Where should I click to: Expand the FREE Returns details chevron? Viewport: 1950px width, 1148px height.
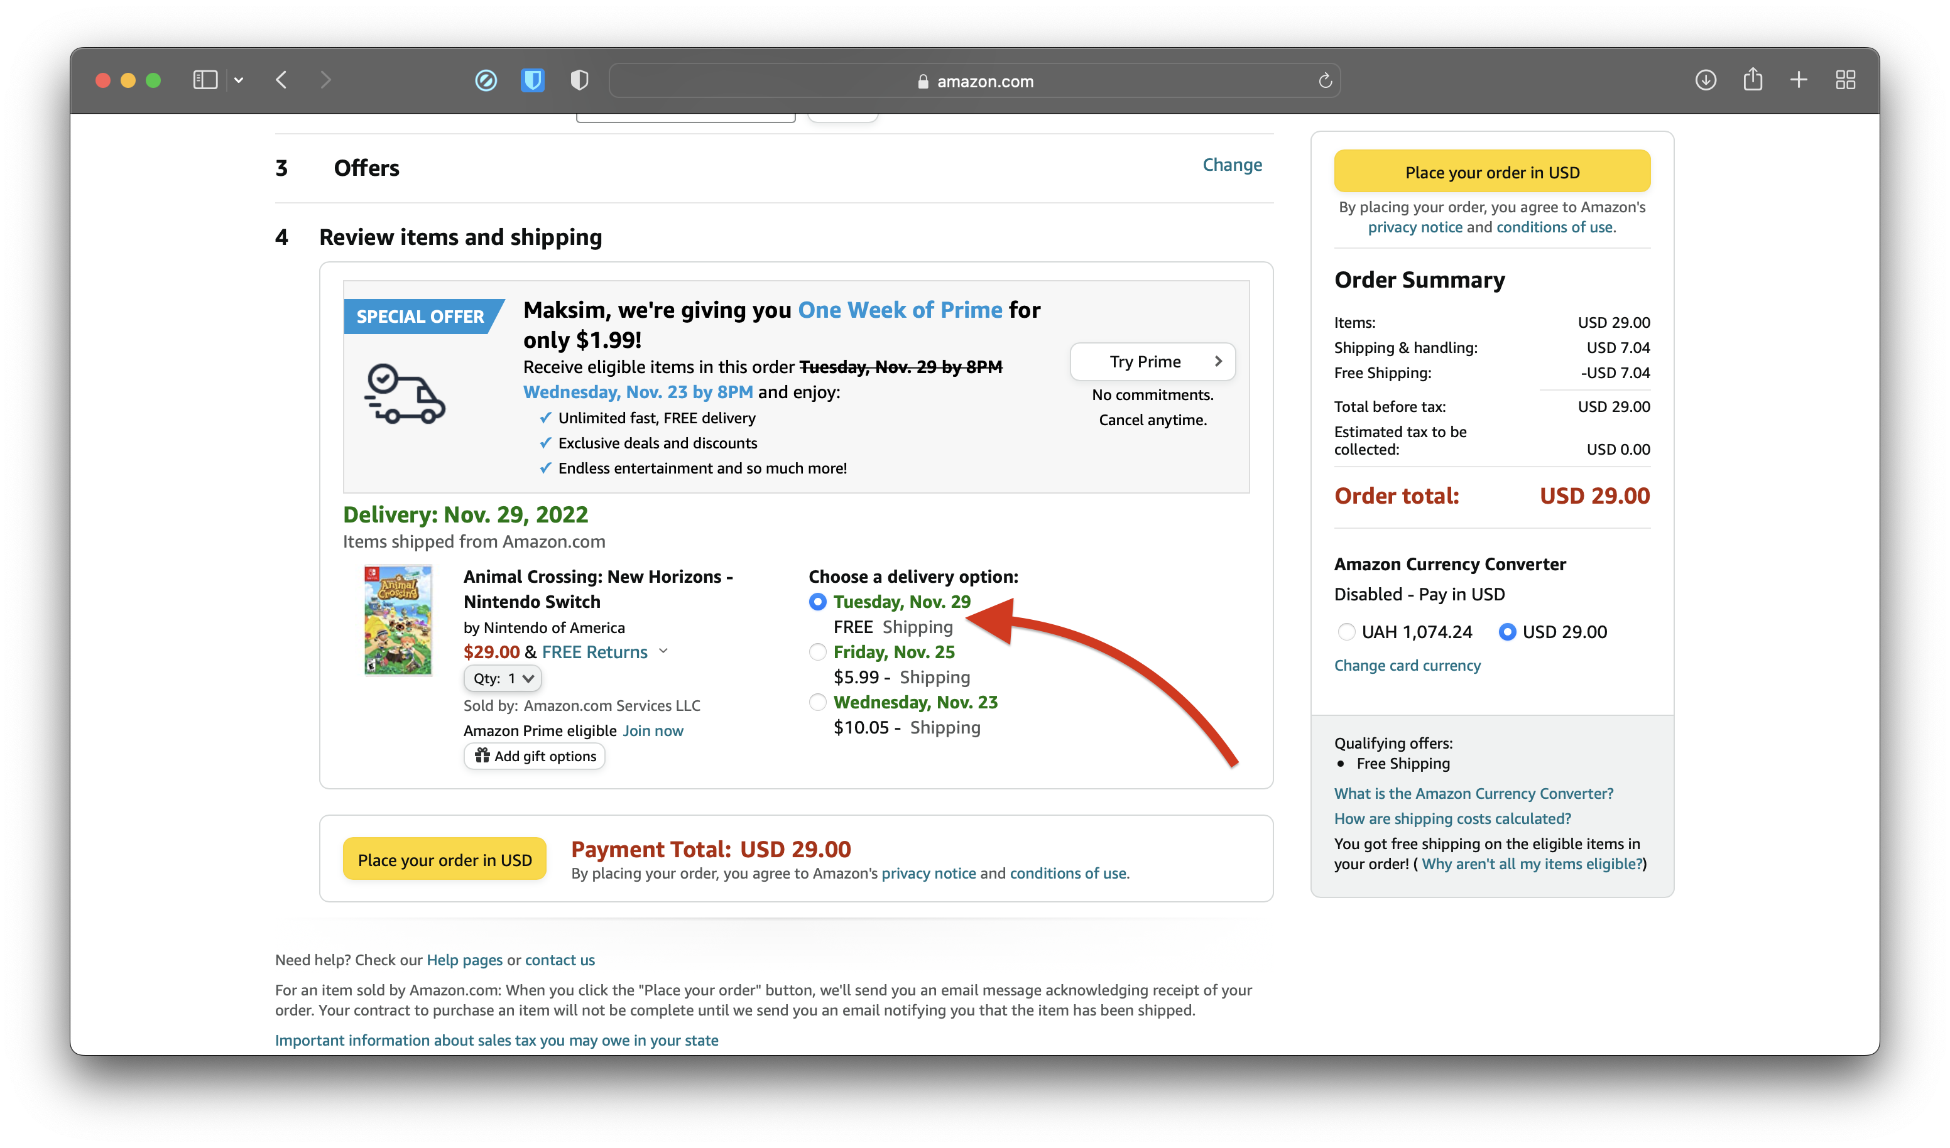pyautogui.click(x=663, y=652)
